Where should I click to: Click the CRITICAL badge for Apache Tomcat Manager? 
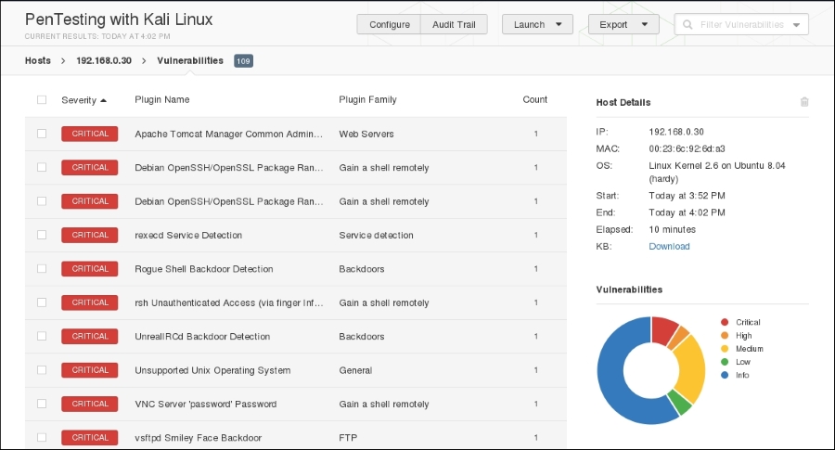[90, 134]
